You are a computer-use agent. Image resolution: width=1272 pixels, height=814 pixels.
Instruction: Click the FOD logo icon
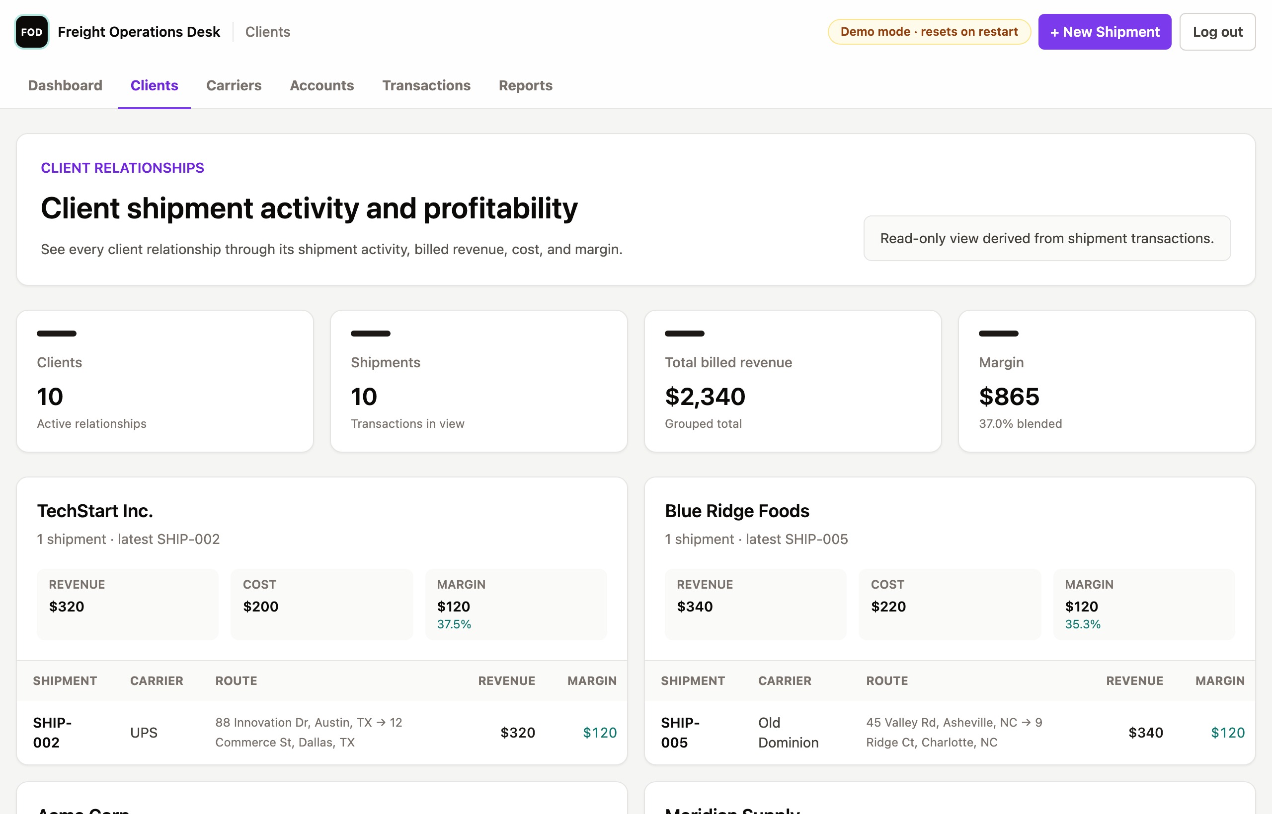tap(32, 32)
